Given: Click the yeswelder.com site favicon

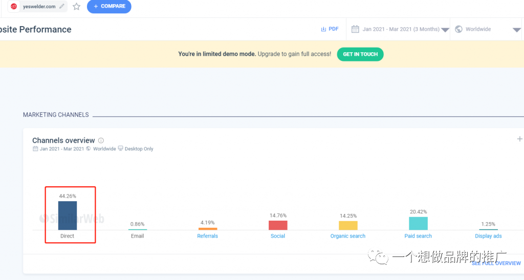Looking at the screenshot, I should point(14,7).
